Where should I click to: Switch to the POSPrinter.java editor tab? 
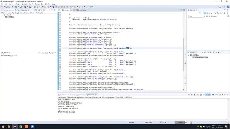(80, 10)
